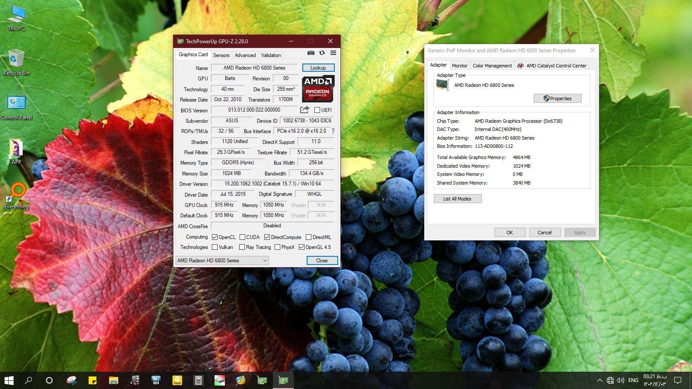
Task: Toggle the OpenCL checkbox
Action: (x=215, y=237)
